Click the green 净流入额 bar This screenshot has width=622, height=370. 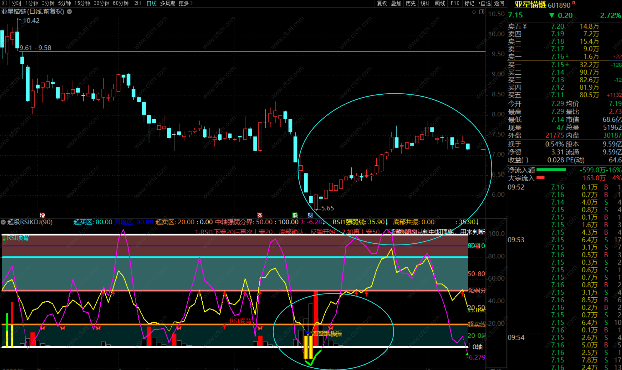coord(551,170)
